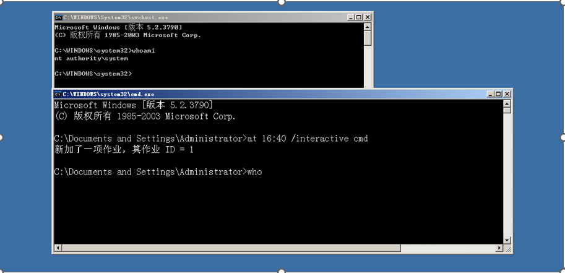This screenshot has height=273, width=565.
Task: Focus the cmd.exe console text area
Action: point(278,171)
